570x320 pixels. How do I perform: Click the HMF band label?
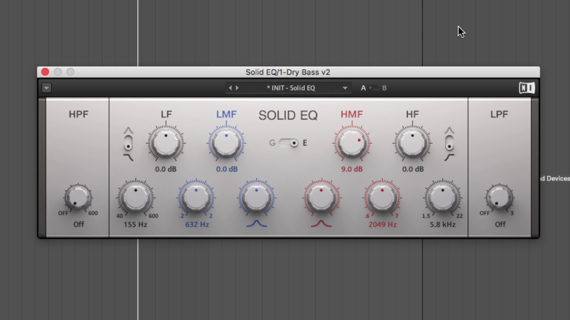click(352, 114)
